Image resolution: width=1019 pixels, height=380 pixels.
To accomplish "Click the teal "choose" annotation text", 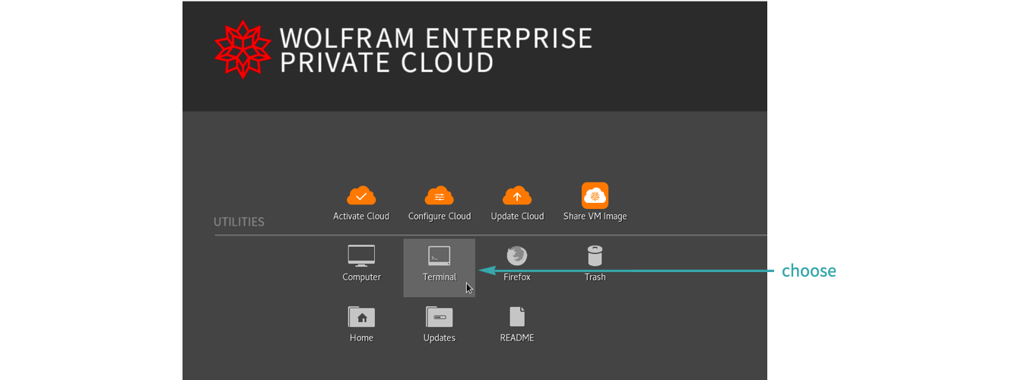I will [808, 271].
